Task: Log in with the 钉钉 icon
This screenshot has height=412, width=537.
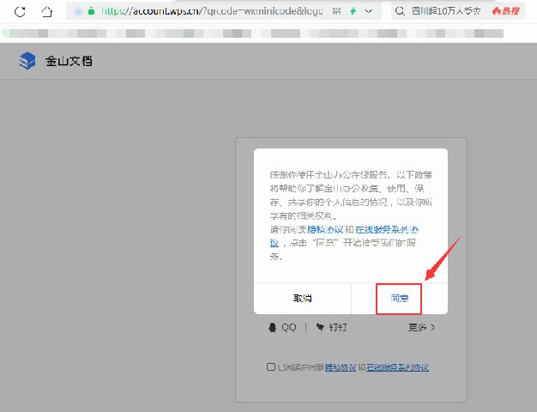Action: (321, 327)
